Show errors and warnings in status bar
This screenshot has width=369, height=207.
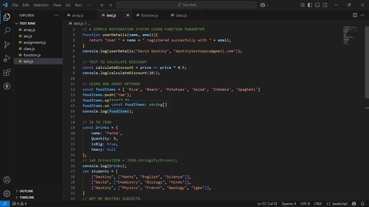[x=19, y=204]
